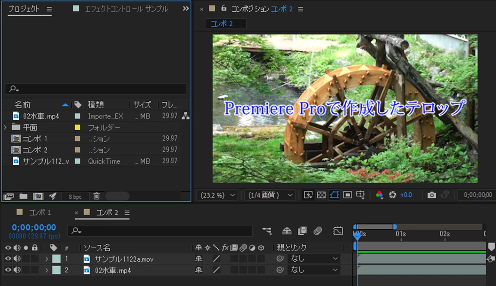Toggle quality switch for 02水車.mp4 layer
Viewport: 496px width, 286px height.
pyautogui.click(x=216, y=270)
